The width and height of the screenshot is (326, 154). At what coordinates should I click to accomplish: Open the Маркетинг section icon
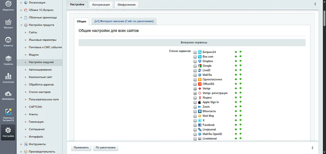(8, 4)
